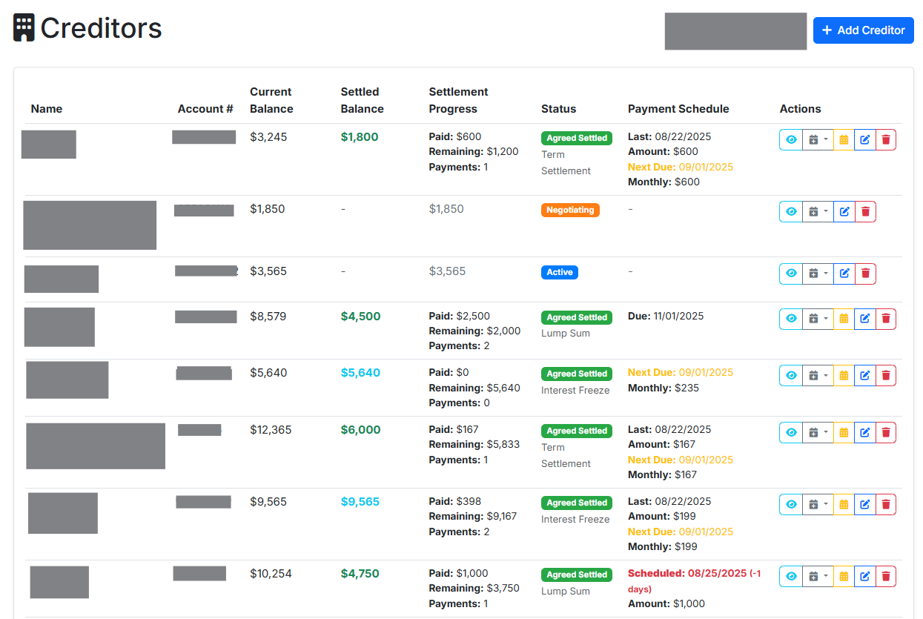Click the Payment Schedule column header

tap(678, 109)
